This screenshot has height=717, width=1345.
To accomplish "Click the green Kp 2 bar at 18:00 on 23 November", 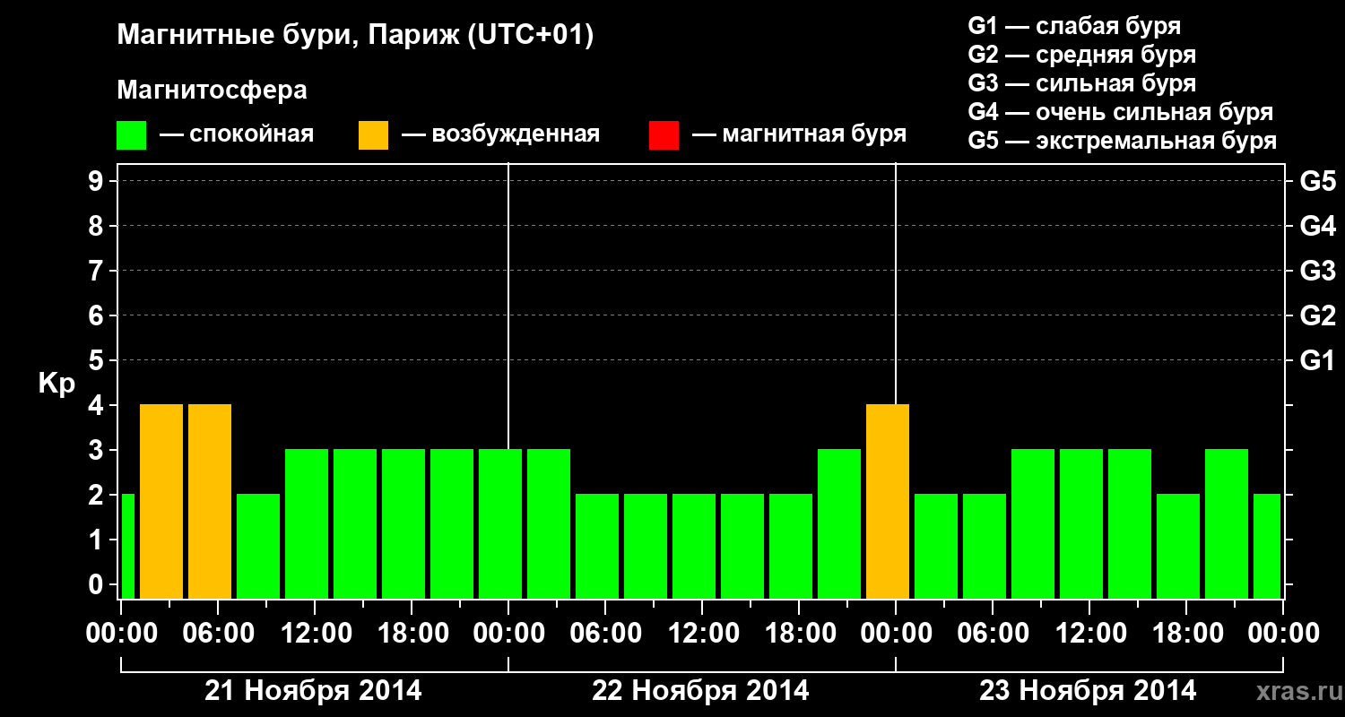I will [x=1178, y=546].
